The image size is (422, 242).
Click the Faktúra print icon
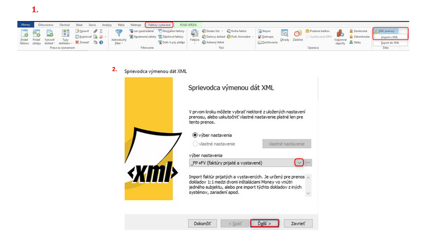click(x=194, y=34)
